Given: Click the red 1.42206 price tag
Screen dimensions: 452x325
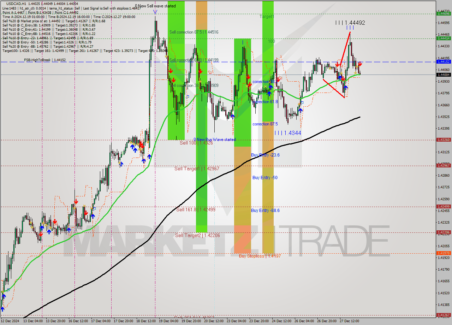Looking at the screenshot, I should point(443,232).
